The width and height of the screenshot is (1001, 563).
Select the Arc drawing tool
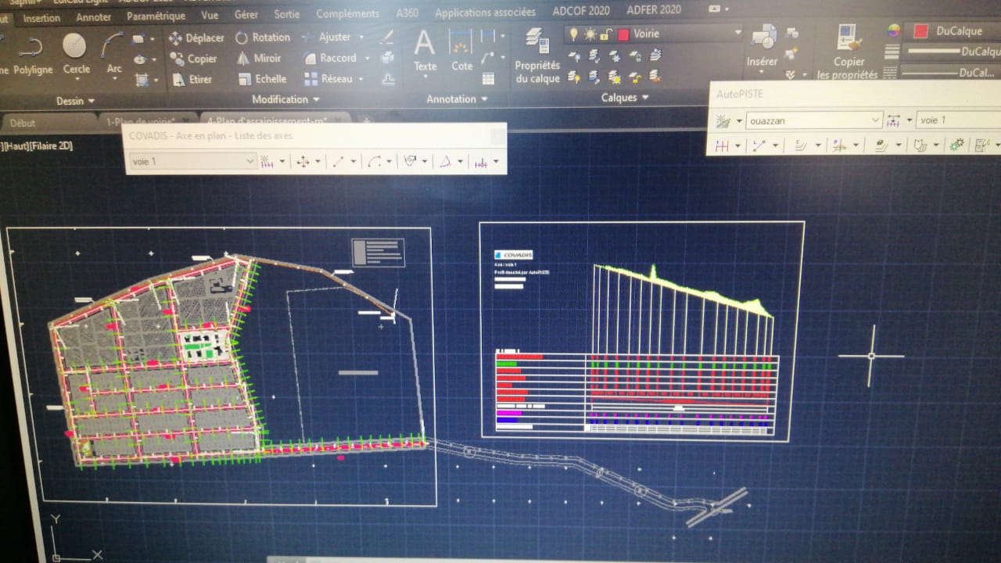[x=113, y=53]
